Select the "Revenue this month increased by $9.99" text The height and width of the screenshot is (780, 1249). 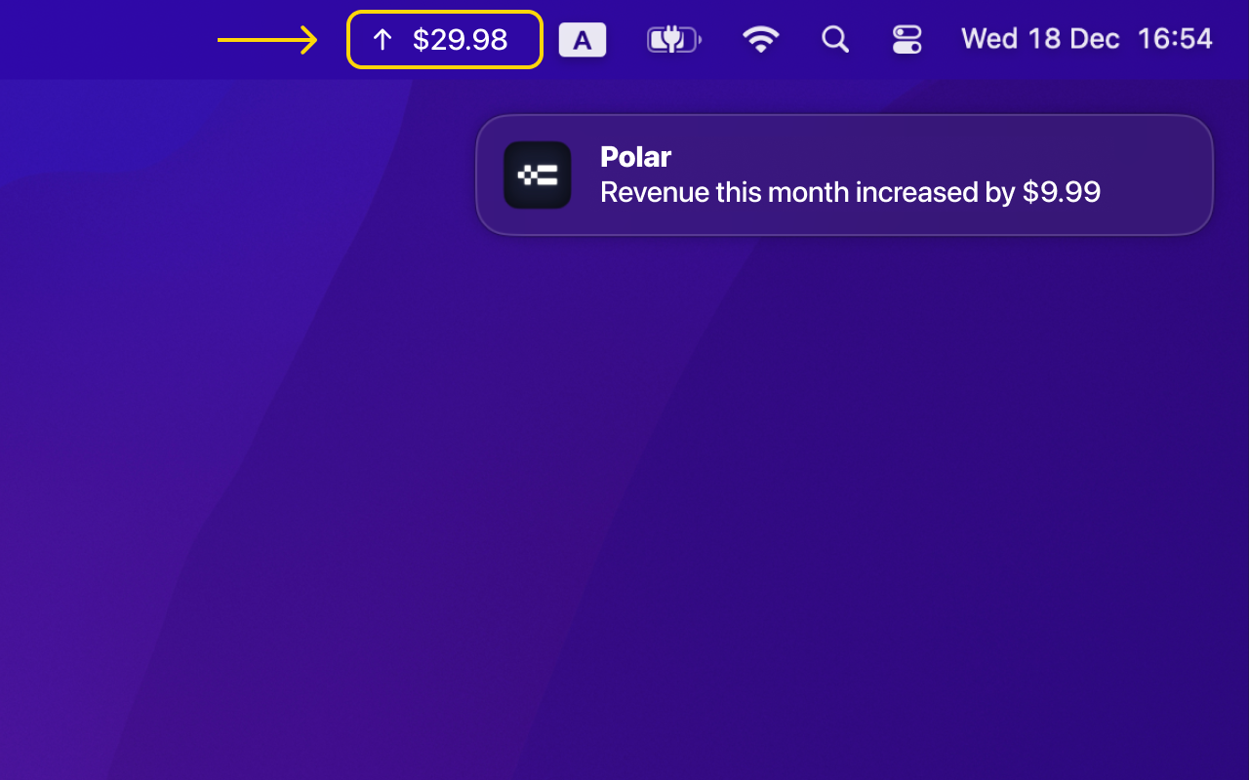(x=850, y=192)
